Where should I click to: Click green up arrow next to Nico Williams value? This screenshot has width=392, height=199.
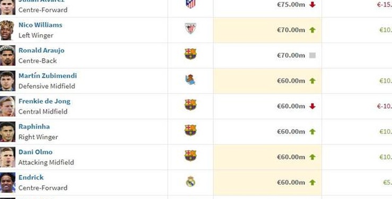point(312,30)
